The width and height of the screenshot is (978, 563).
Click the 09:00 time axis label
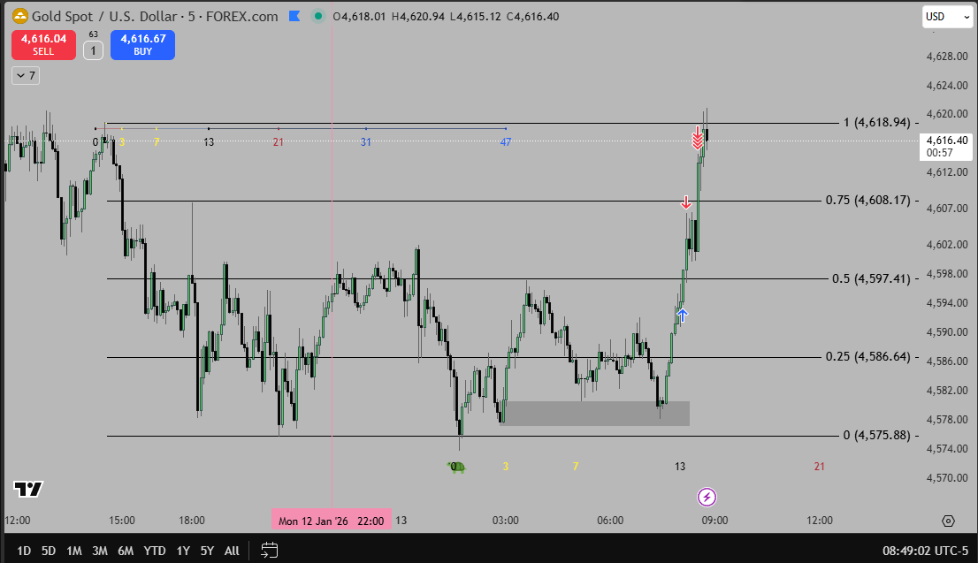pyautogui.click(x=714, y=520)
